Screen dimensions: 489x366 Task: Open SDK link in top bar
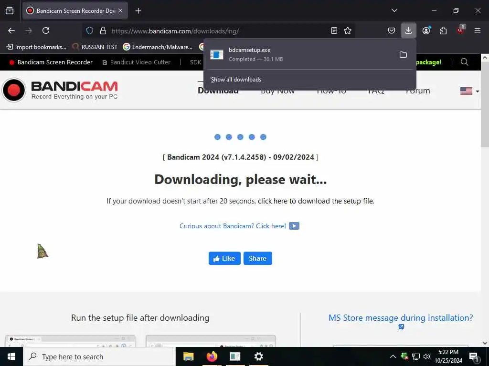point(195,62)
